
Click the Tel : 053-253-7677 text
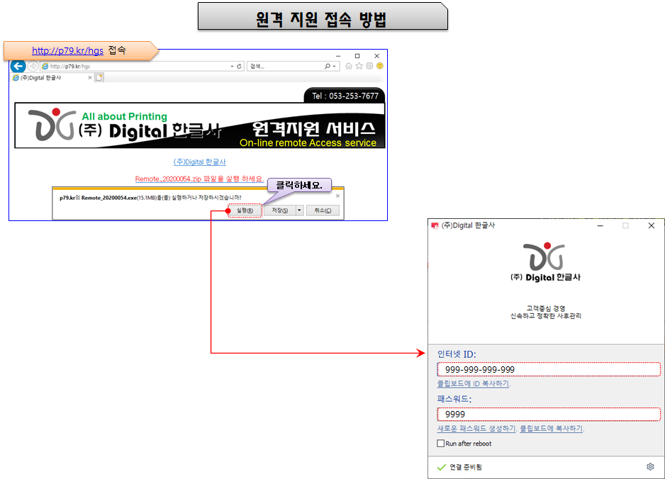point(345,96)
